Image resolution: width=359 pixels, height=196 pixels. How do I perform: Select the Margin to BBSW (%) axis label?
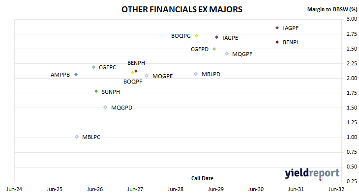(332, 9)
